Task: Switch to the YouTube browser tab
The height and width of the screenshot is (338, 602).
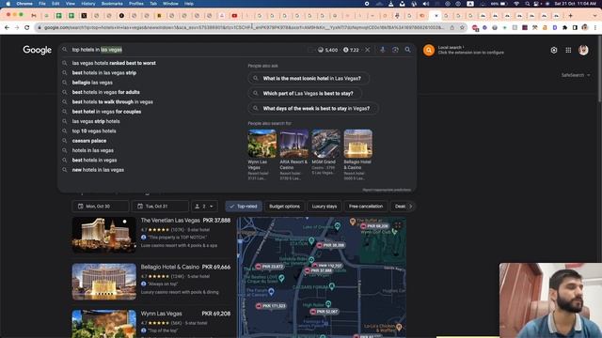Action: coord(234,16)
